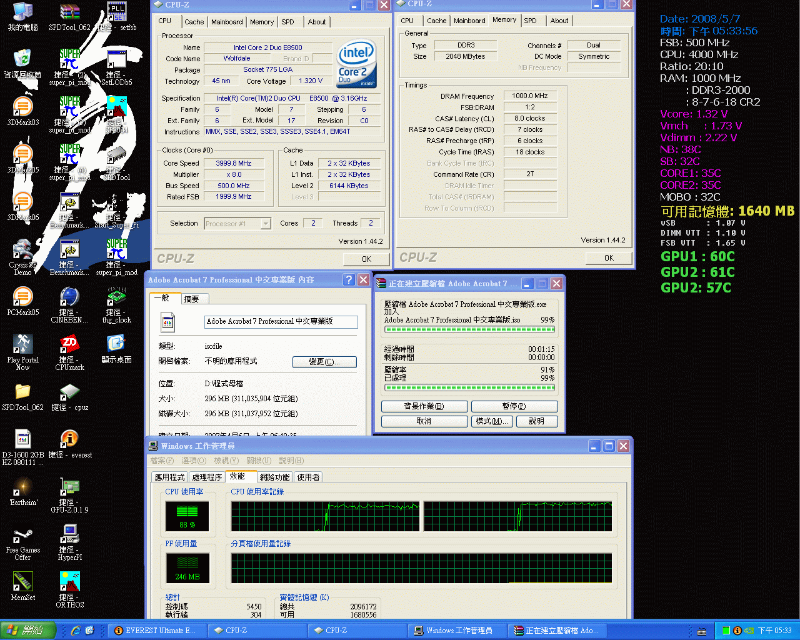Click OK in the right CPU-Z Memory window
Screen dimensions: 800x640
tap(609, 257)
